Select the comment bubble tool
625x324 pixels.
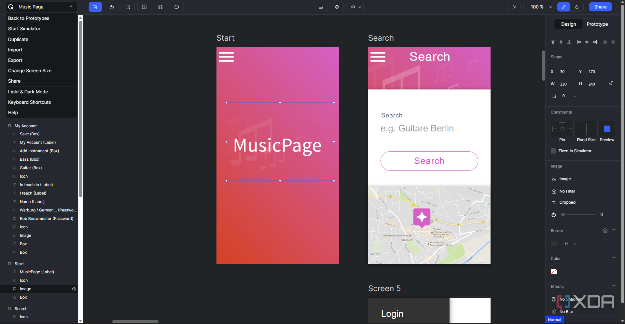[177, 7]
